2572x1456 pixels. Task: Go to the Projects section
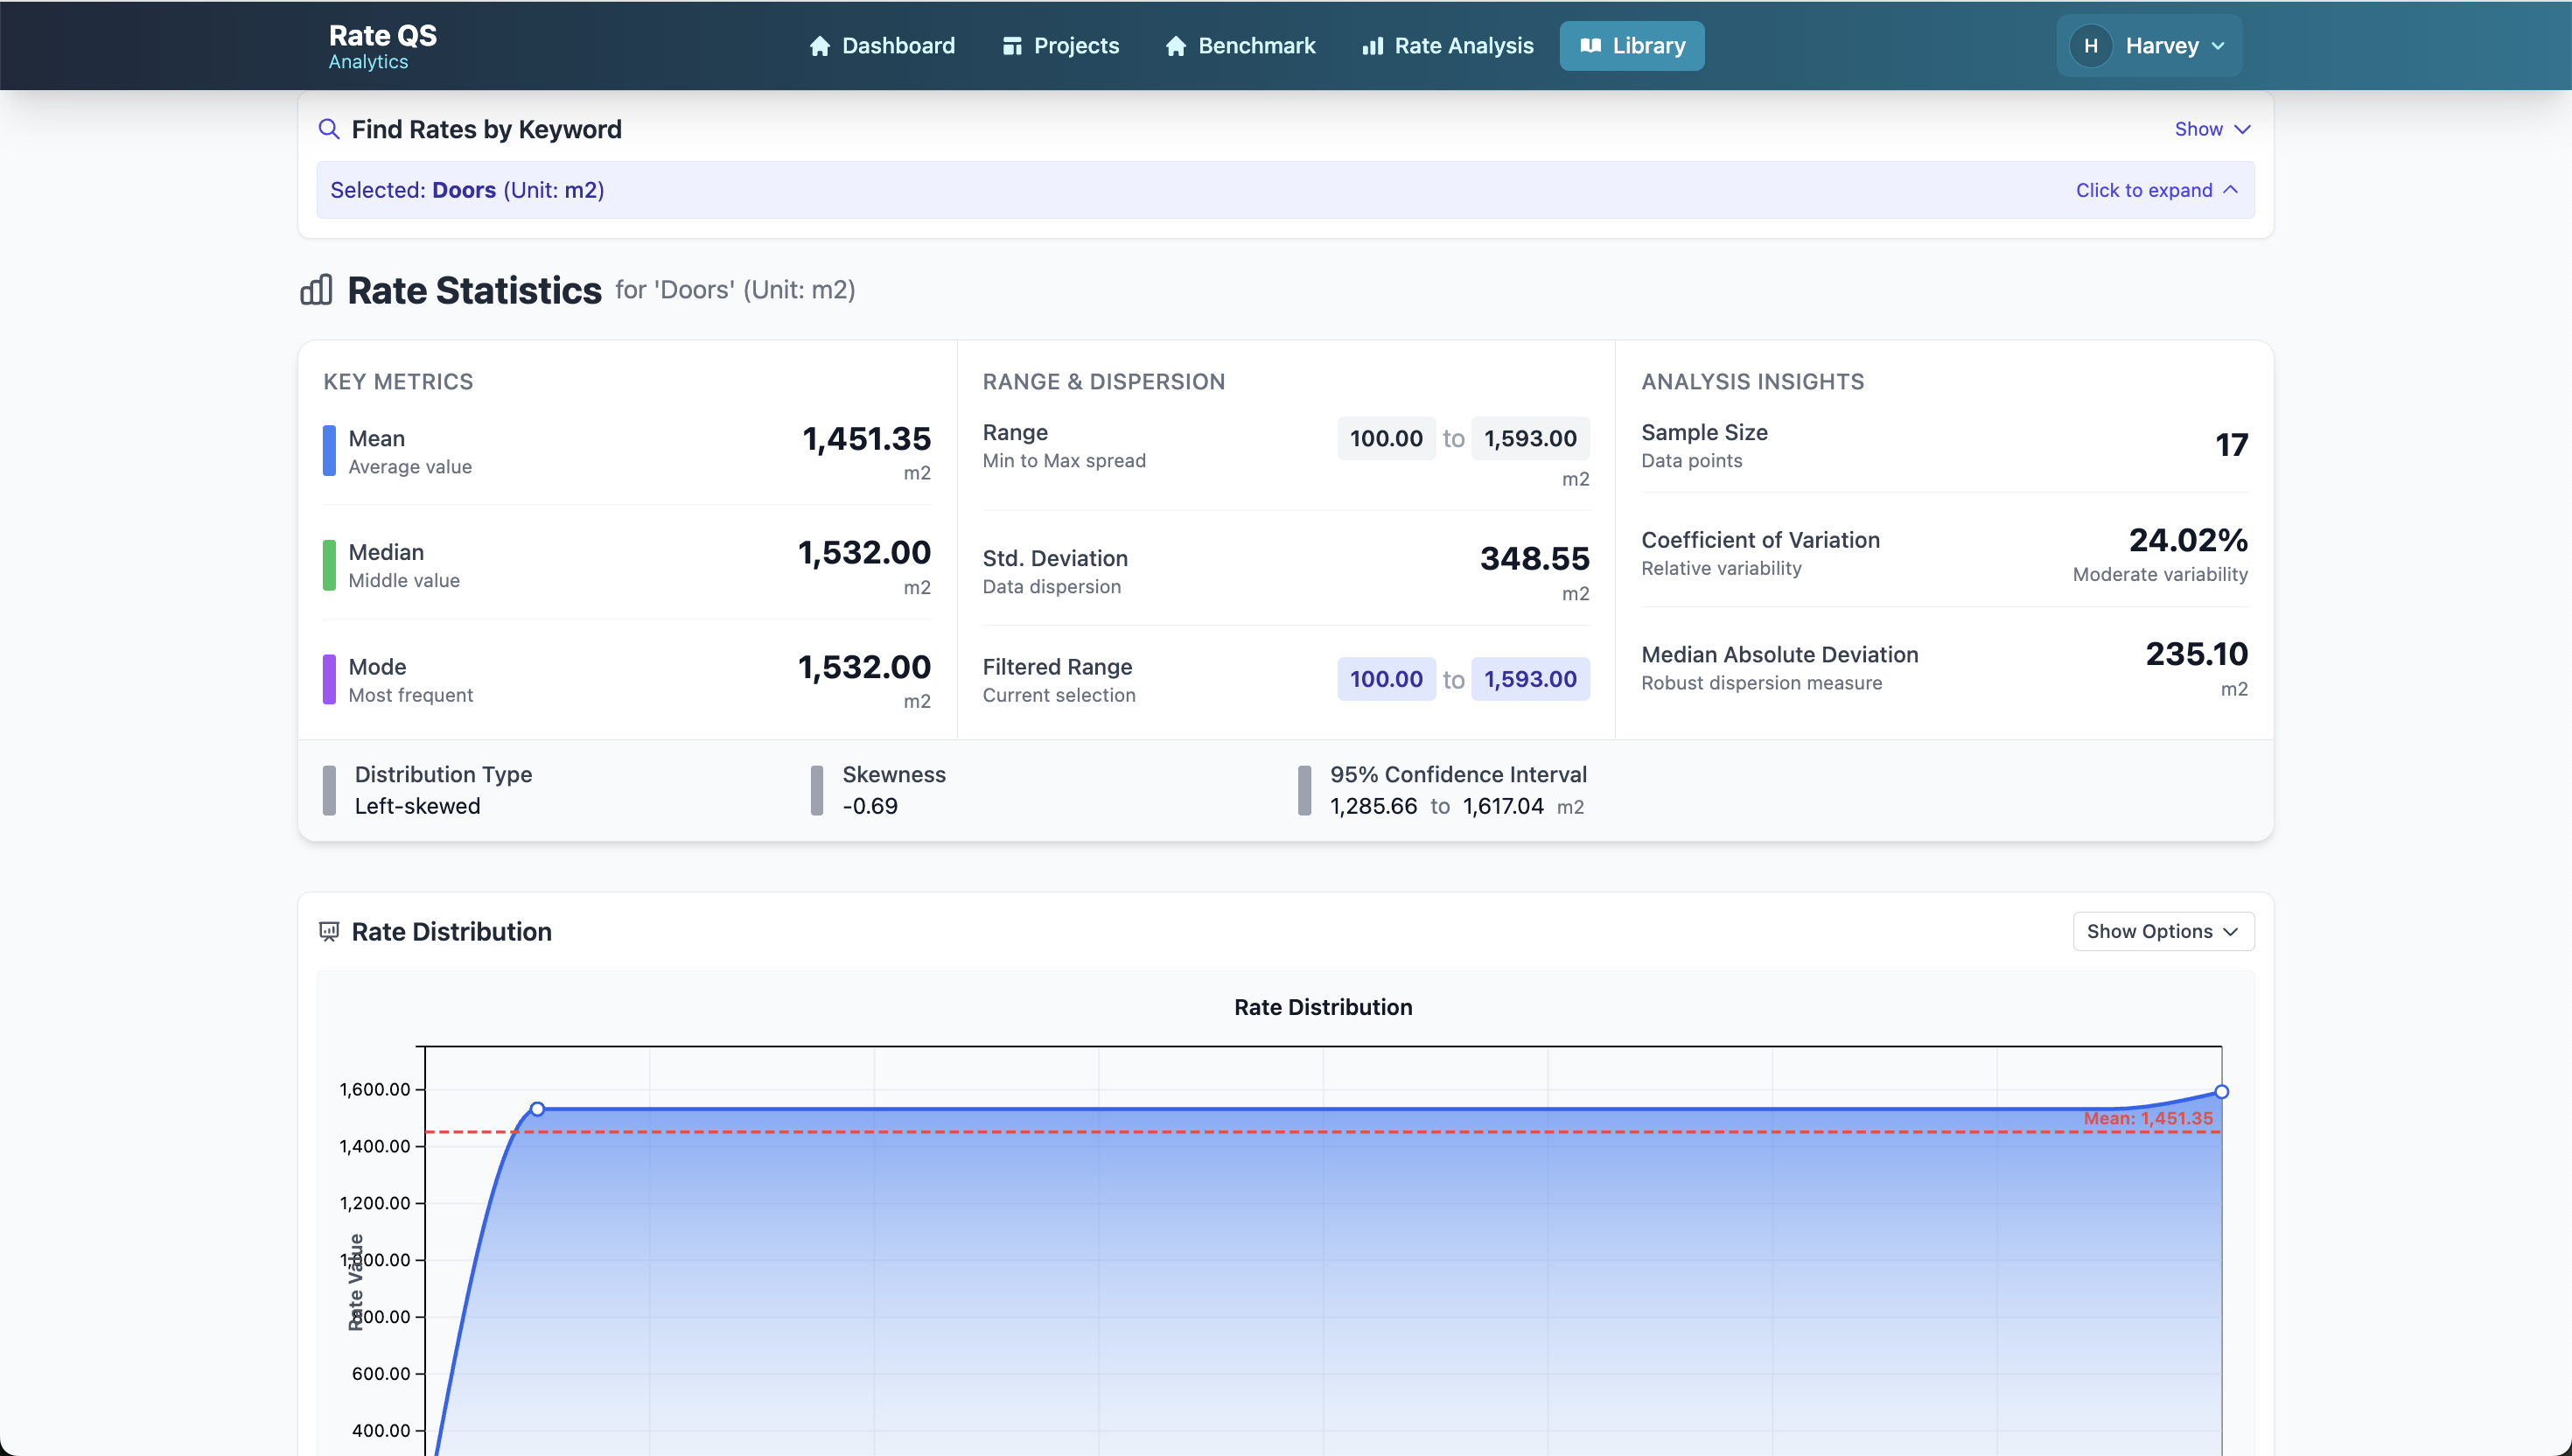pos(1060,46)
